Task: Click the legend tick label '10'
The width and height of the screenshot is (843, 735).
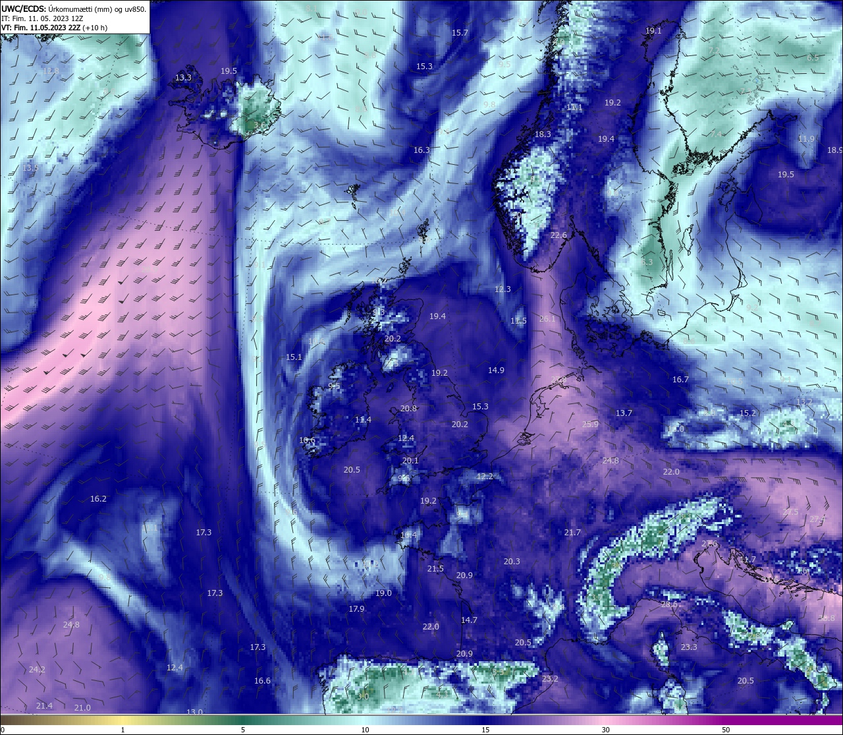Action: [364, 730]
